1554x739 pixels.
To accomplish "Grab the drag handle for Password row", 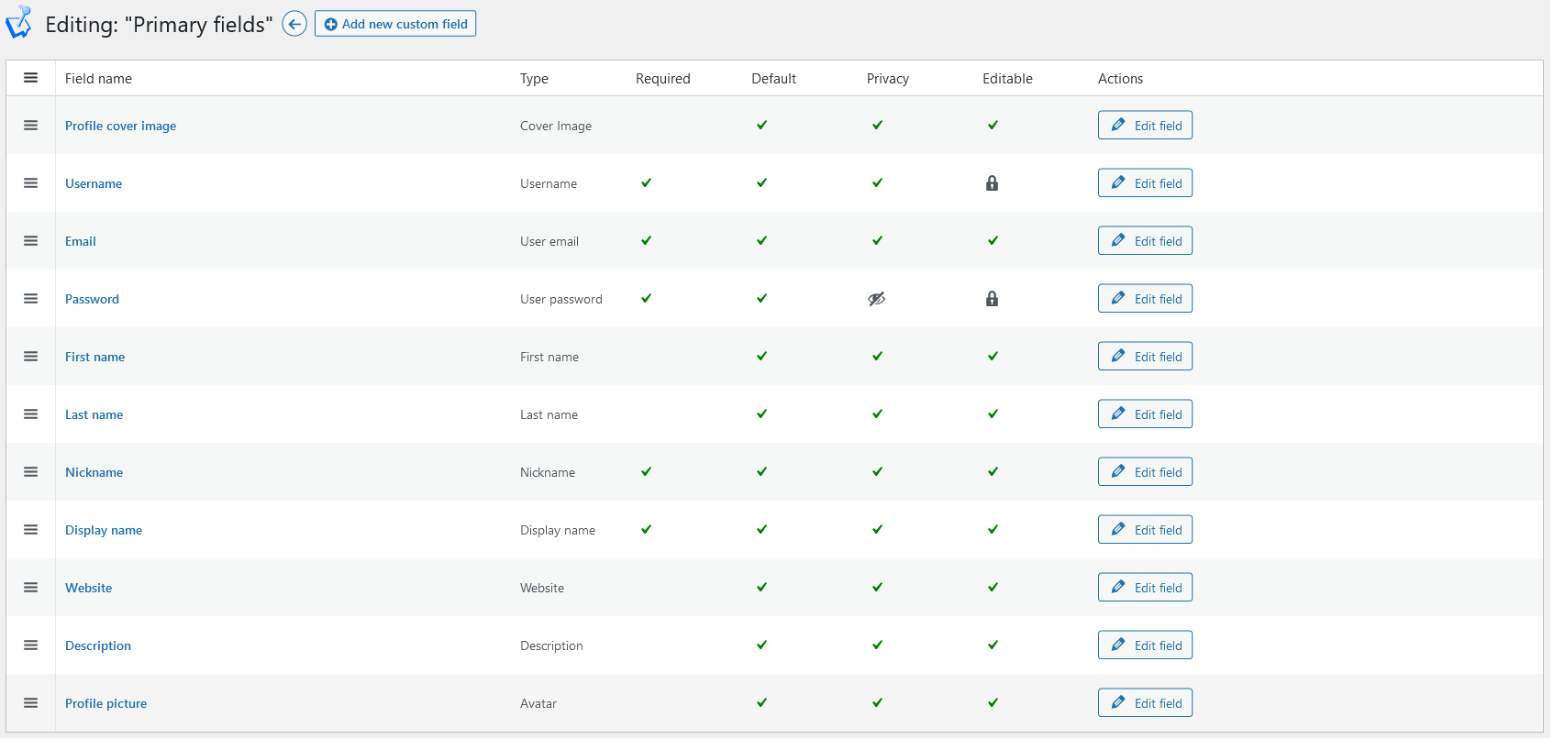I will coord(30,299).
